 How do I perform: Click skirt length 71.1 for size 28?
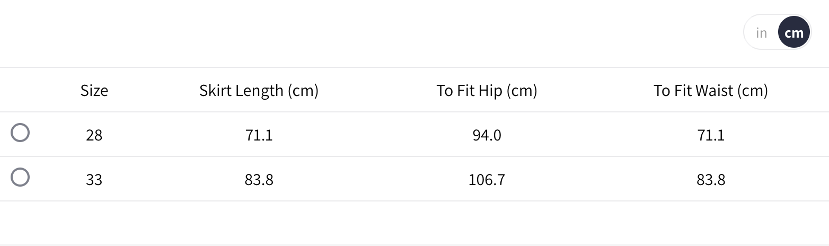(x=259, y=136)
